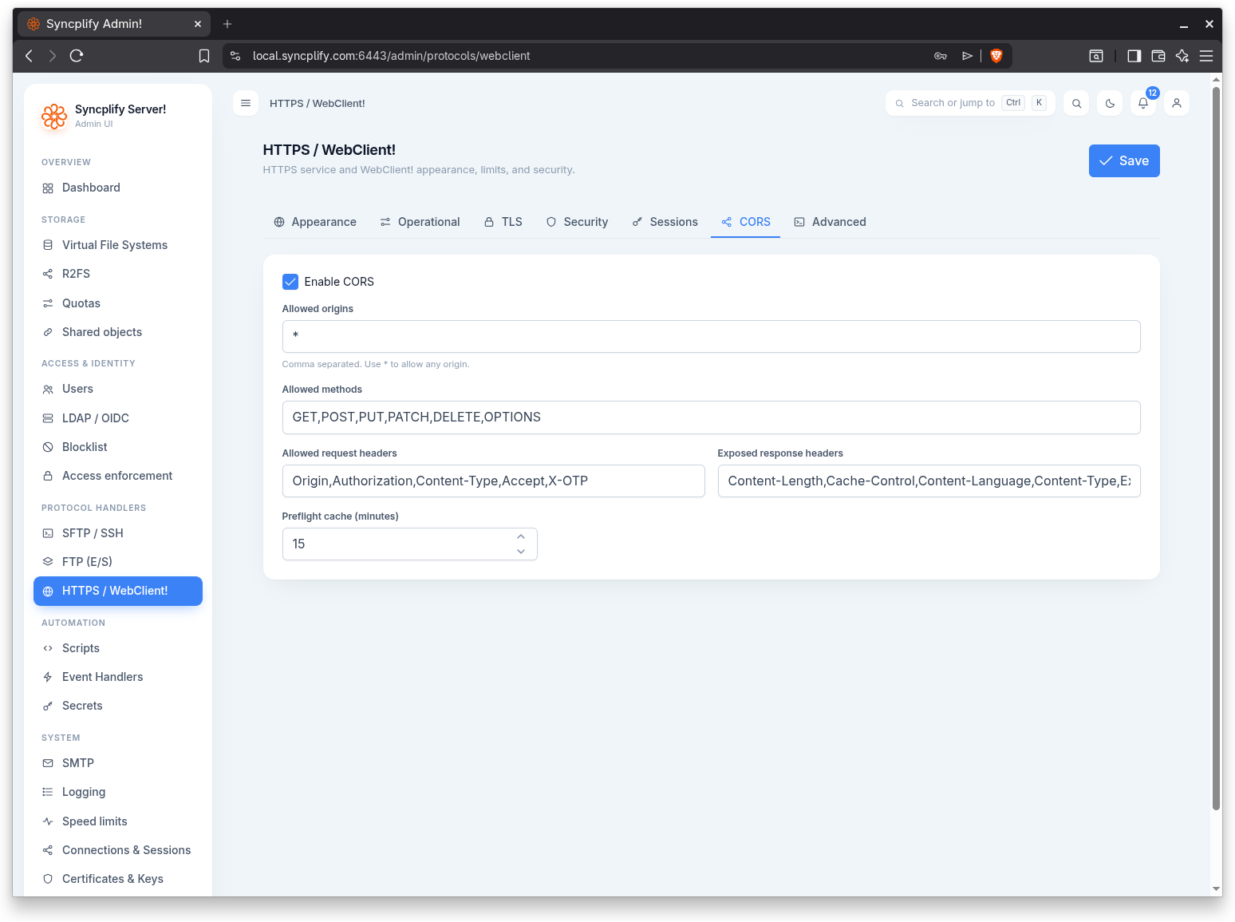
Task: Open the browser page search icon
Action: [x=1096, y=56]
